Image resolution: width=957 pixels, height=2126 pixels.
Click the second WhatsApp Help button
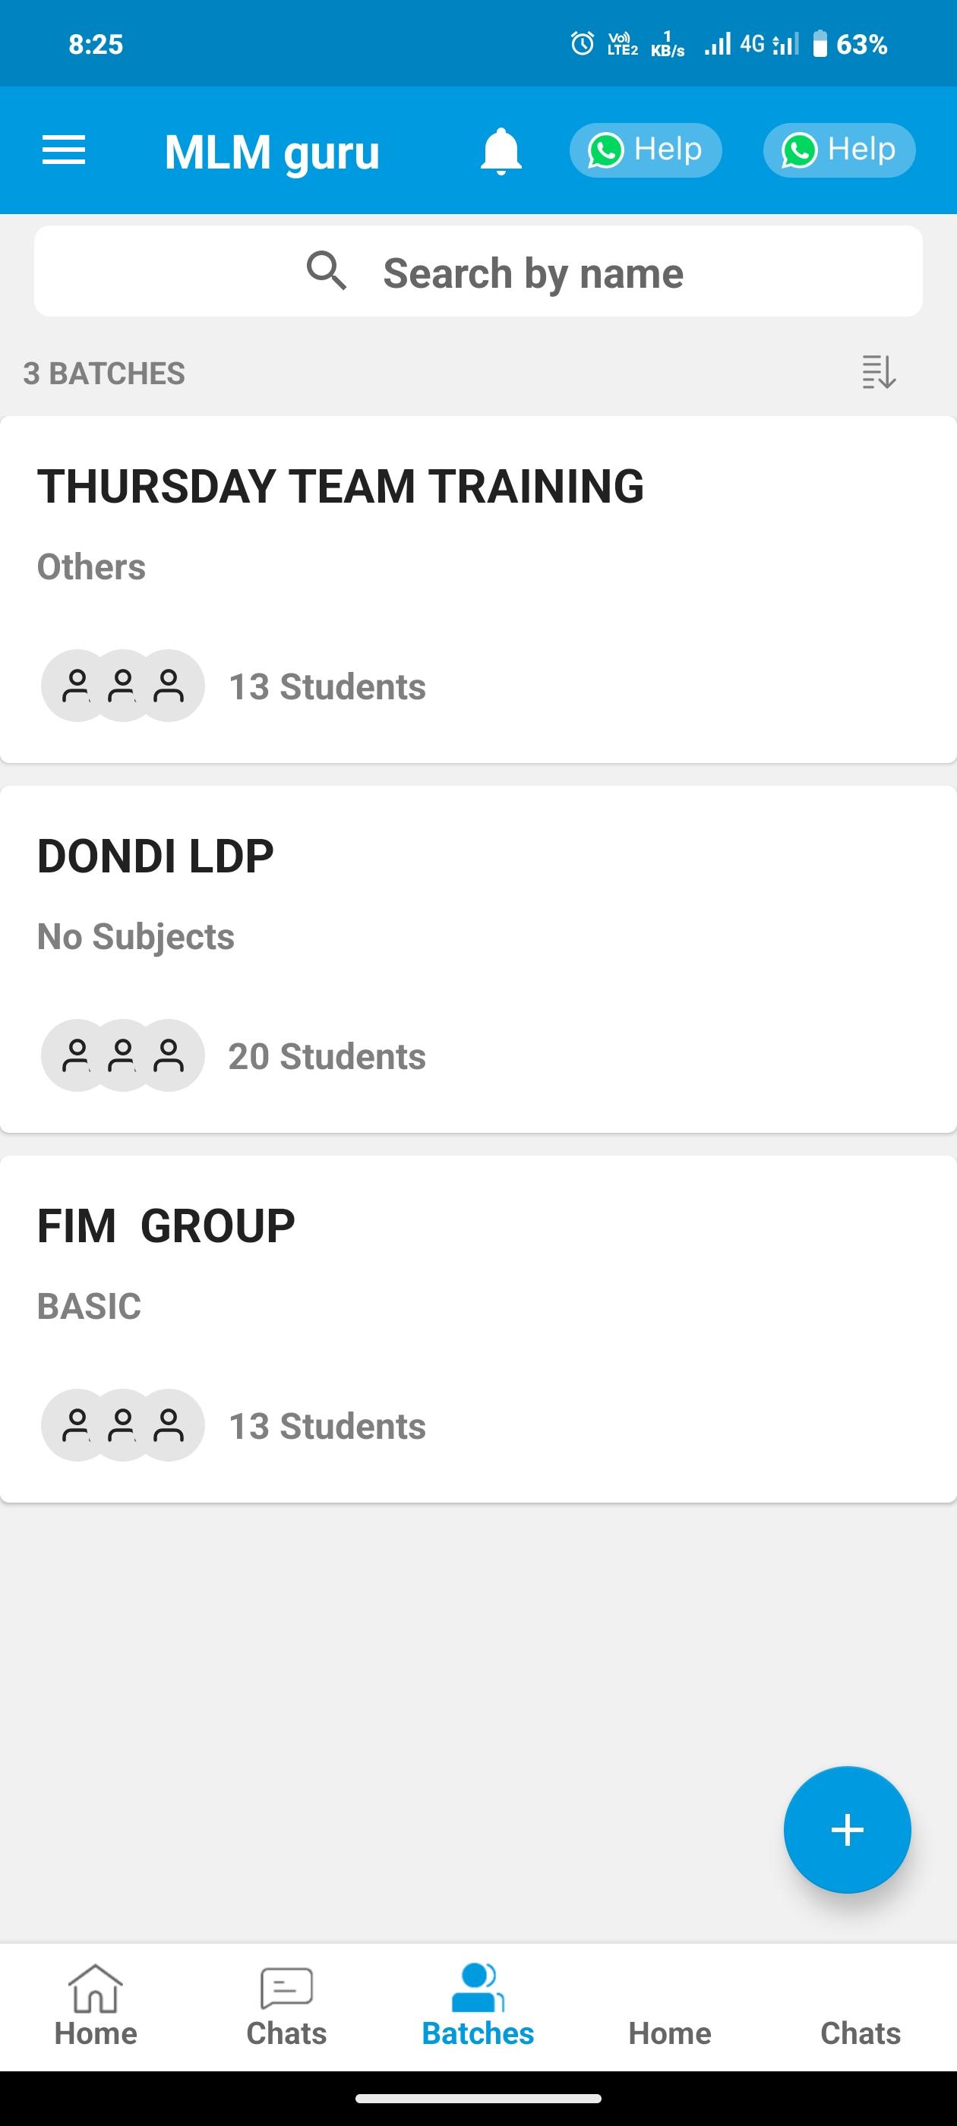[839, 150]
